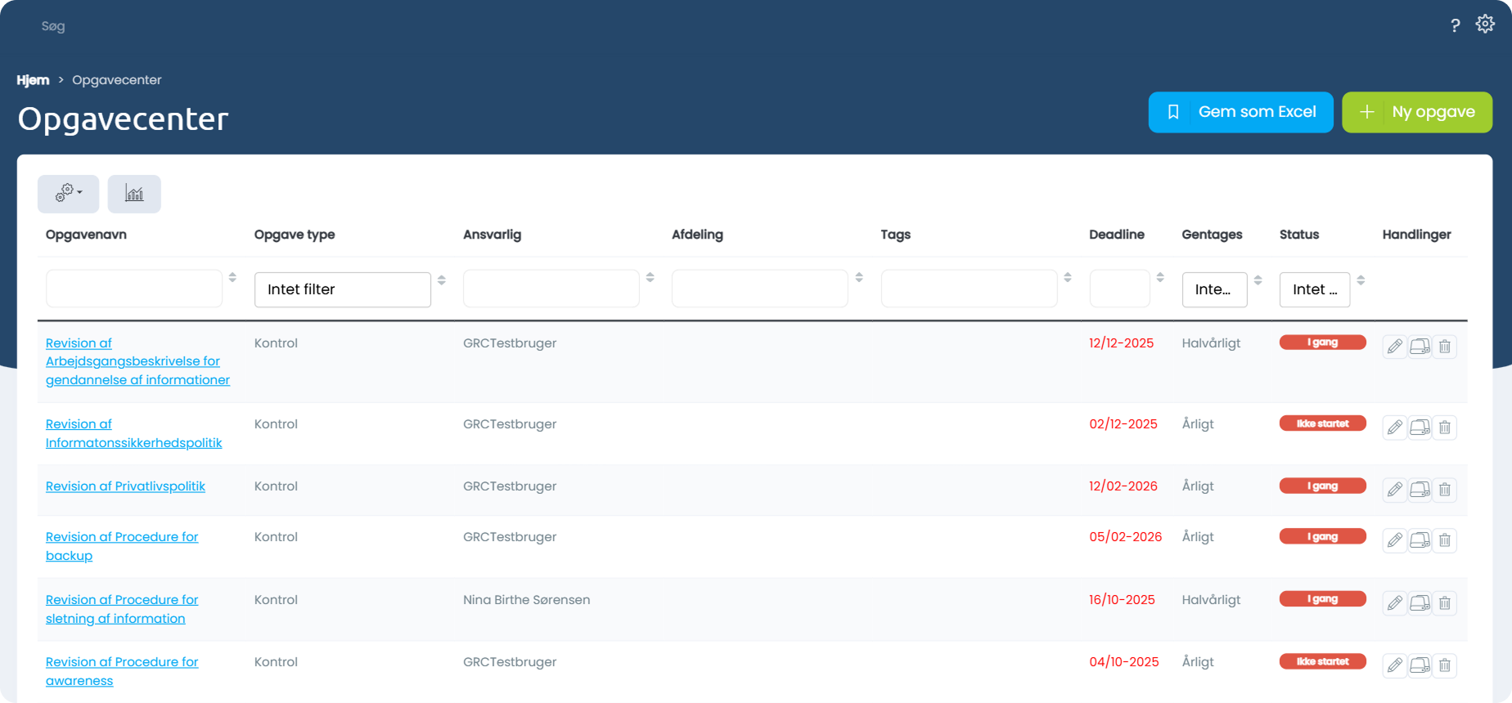
Task: Delete the Arbejdsgangsbeskrivelse for gendannelse task
Action: 1445,347
